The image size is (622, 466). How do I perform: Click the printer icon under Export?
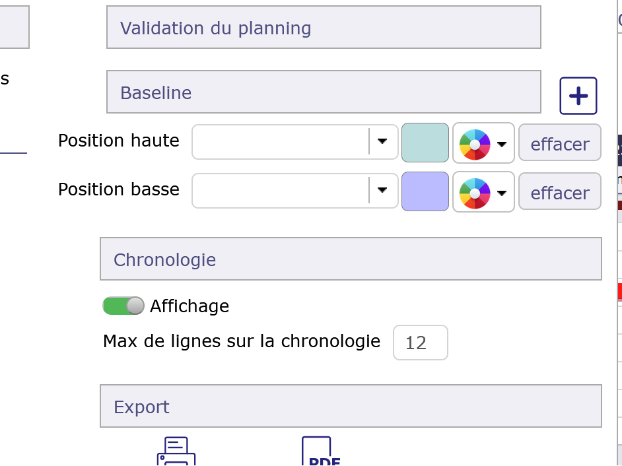point(176,452)
